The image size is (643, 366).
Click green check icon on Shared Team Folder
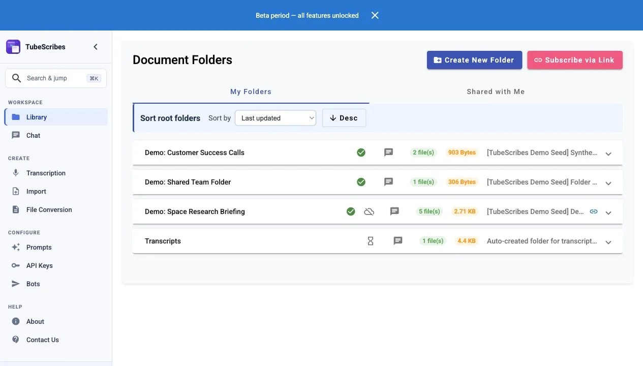point(361,182)
